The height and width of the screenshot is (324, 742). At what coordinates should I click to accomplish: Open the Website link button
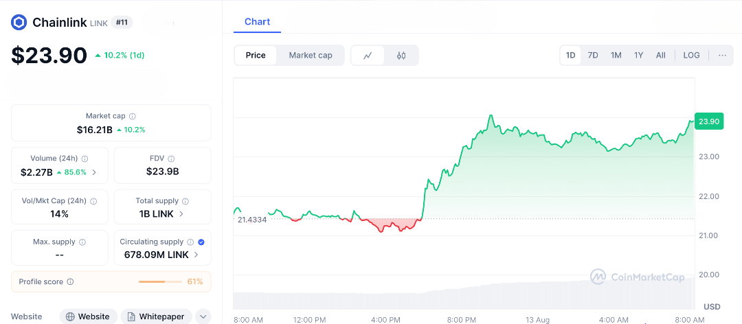pyautogui.click(x=88, y=316)
